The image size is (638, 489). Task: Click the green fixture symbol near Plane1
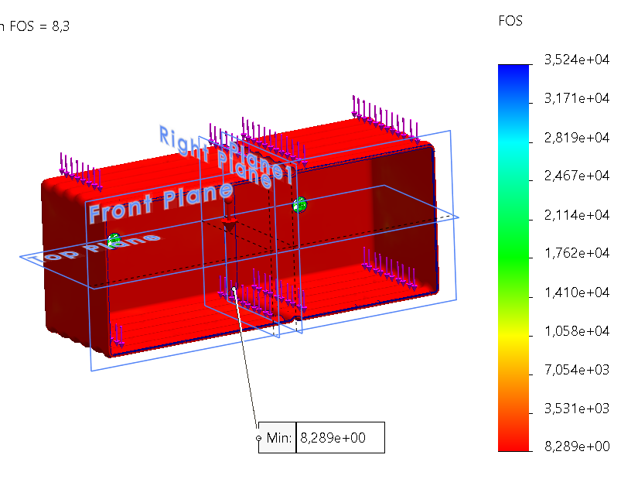tap(299, 205)
